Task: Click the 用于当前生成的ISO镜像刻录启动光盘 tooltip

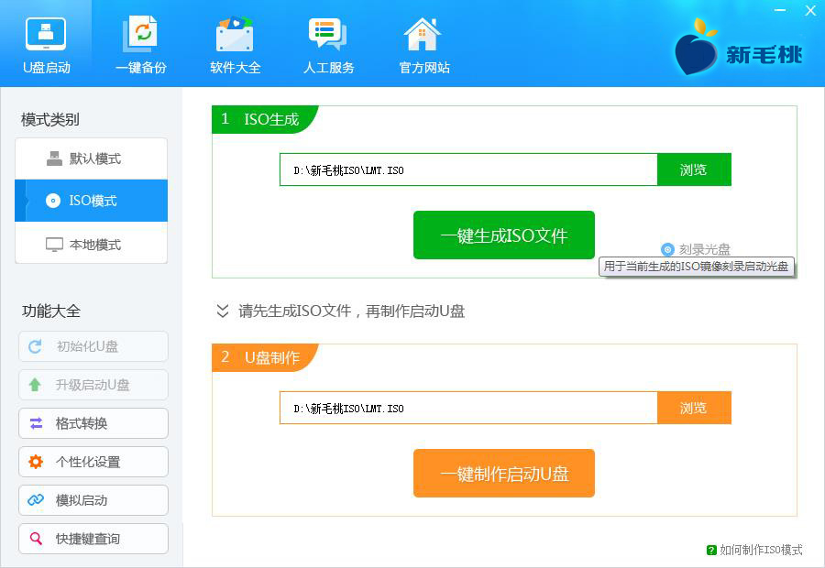Action: click(696, 266)
